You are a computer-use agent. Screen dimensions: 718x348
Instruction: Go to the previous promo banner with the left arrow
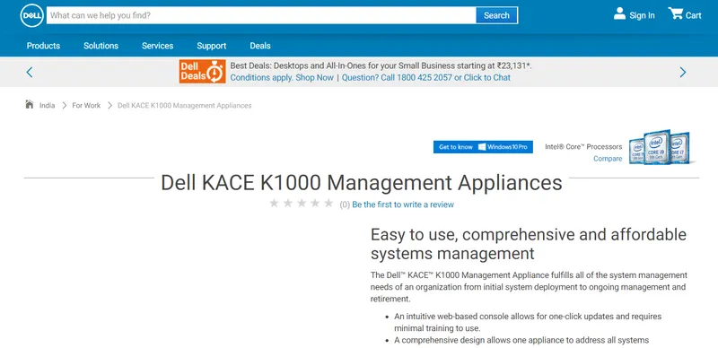click(x=30, y=72)
